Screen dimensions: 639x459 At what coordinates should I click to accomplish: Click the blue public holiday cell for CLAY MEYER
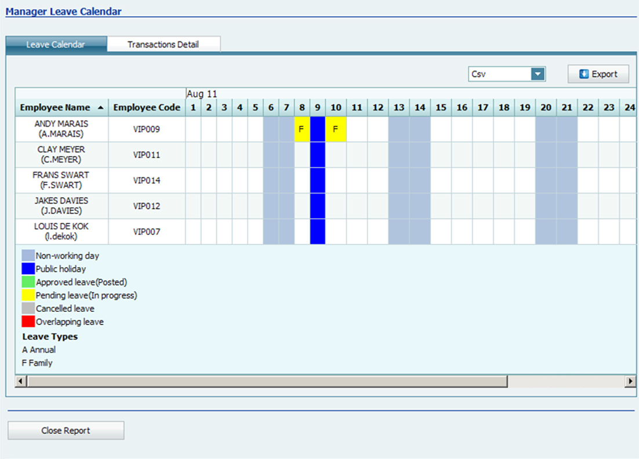(317, 155)
